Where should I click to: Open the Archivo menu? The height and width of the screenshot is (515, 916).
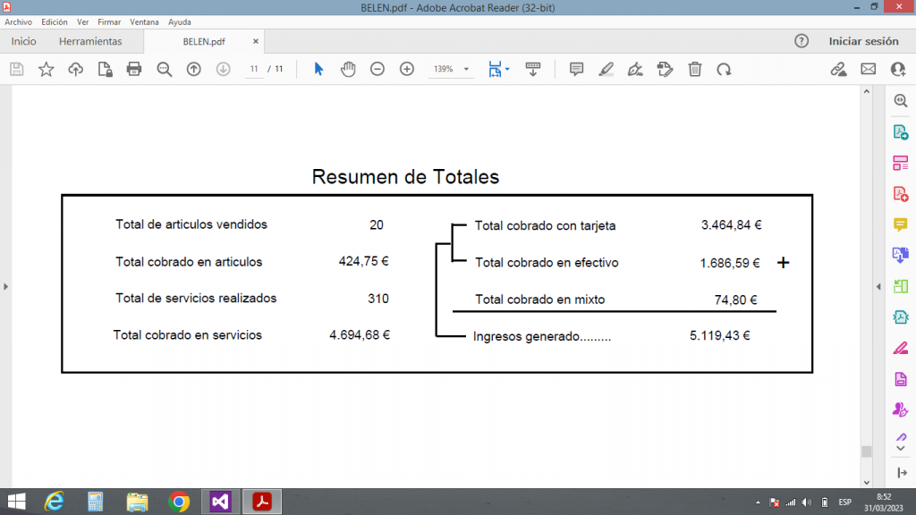point(18,21)
